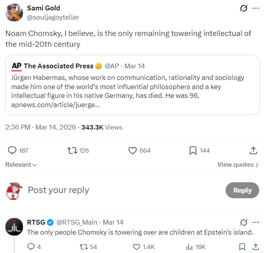Reply to the RTSG comment
Screen dimensions: 264x253
pyautogui.click(x=31, y=247)
